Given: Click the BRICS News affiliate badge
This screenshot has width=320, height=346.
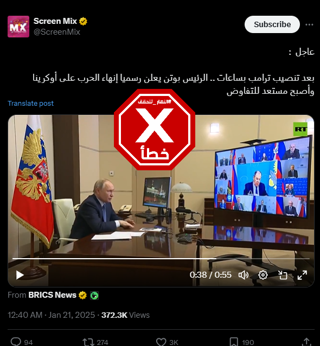Looking at the screenshot, I should [94, 295].
